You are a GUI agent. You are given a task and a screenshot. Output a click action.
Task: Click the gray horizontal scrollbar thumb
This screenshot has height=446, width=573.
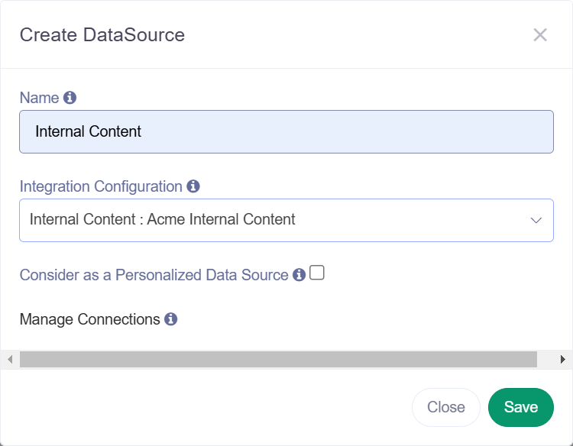[x=278, y=360]
